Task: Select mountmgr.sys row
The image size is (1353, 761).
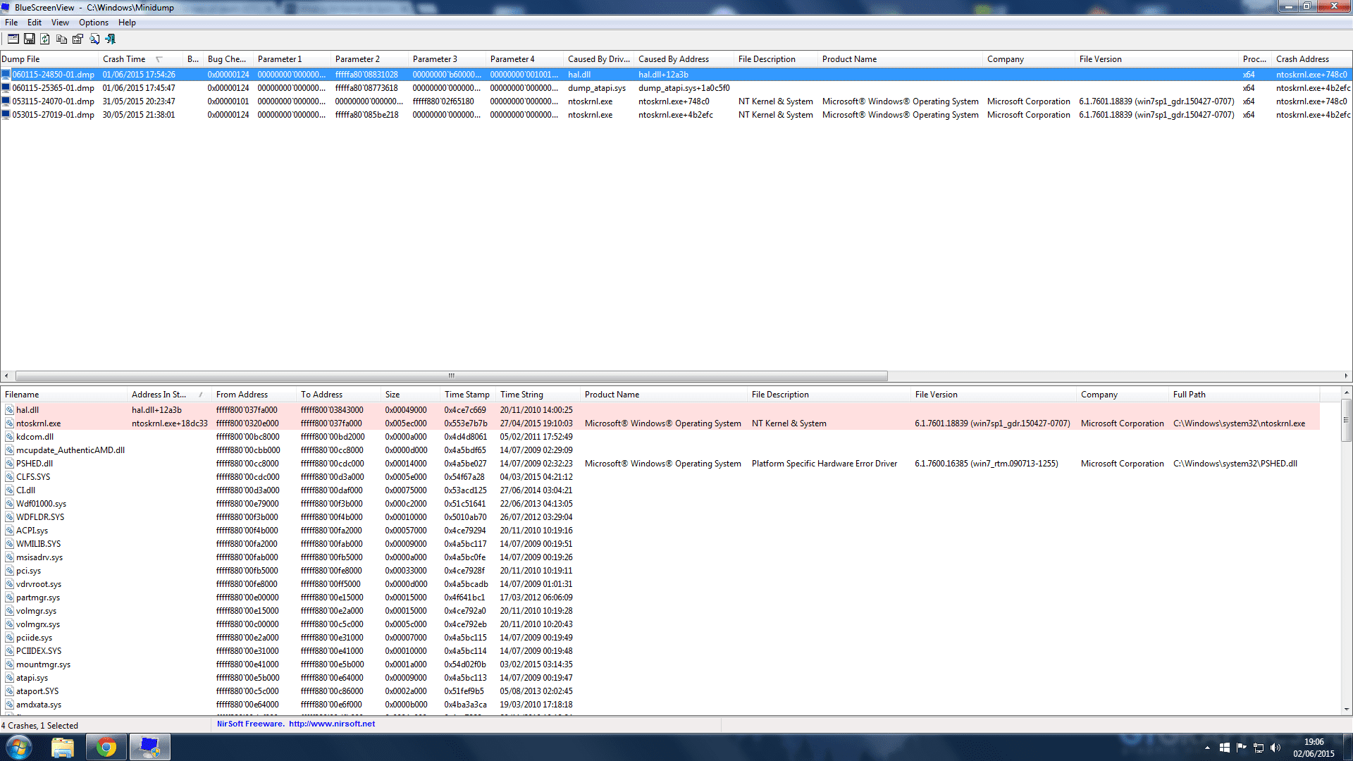Action: (x=660, y=664)
